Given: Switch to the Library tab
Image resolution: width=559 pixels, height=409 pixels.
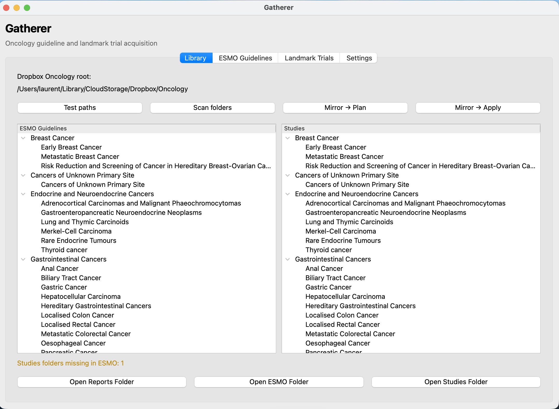Looking at the screenshot, I should point(196,58).
